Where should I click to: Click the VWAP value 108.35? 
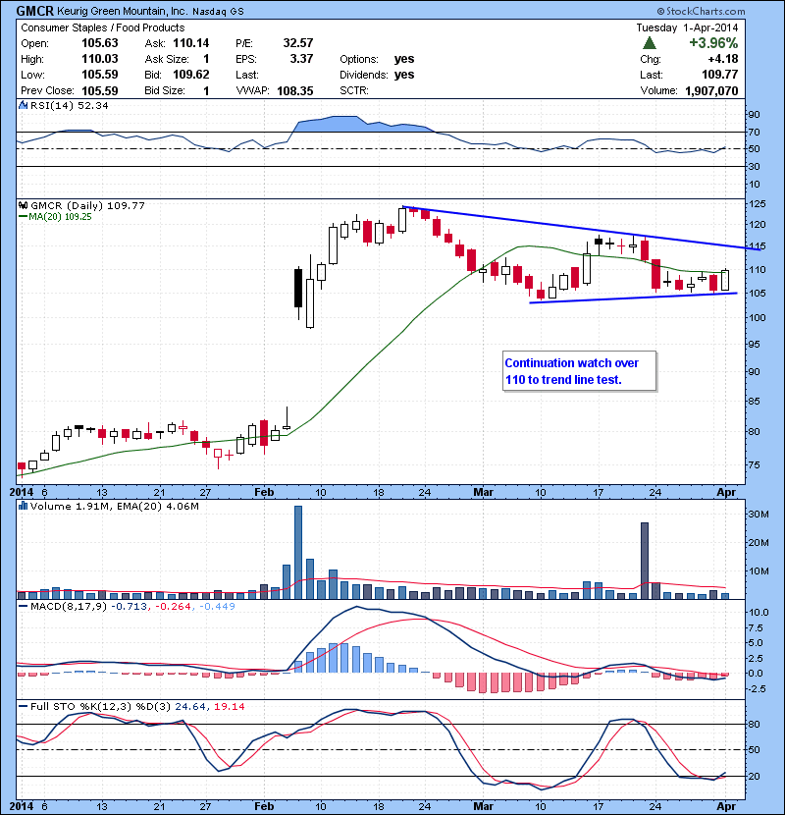point(295,90)
